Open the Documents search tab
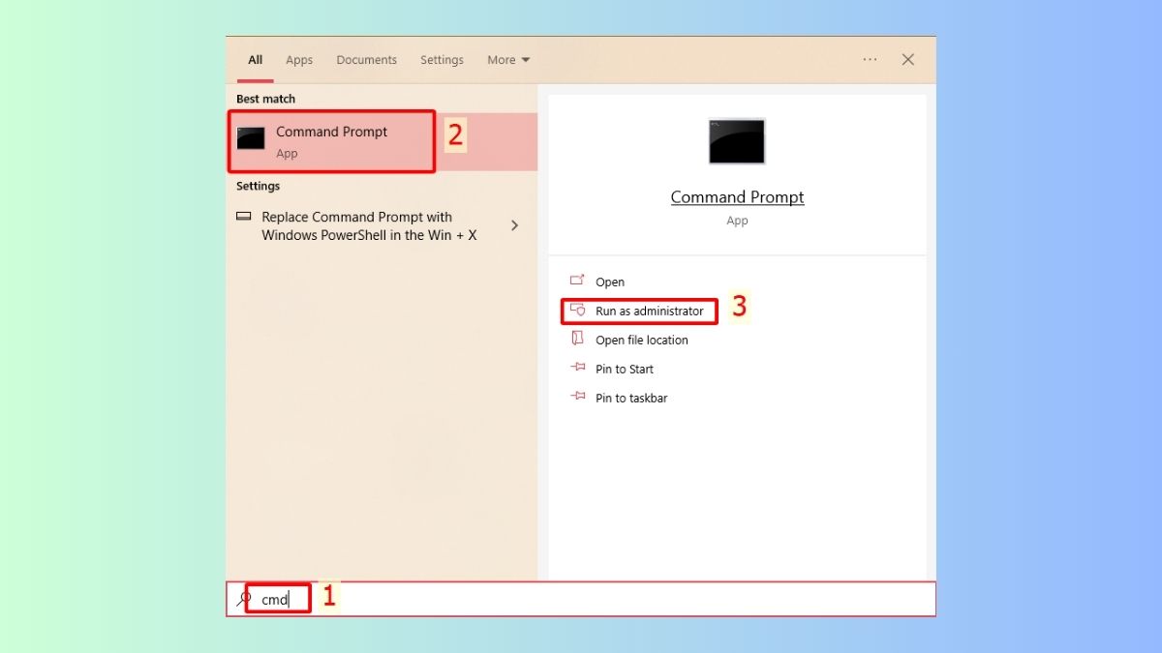Screen dimensions: 1162x653 367,60
